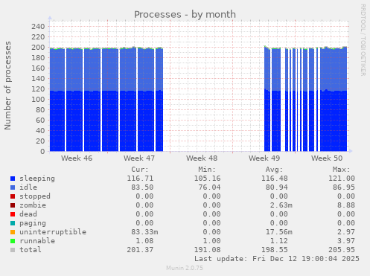370x276 pixels.
Task: Click the 'Week 50' axis label
Action: [x=327, y=158]
